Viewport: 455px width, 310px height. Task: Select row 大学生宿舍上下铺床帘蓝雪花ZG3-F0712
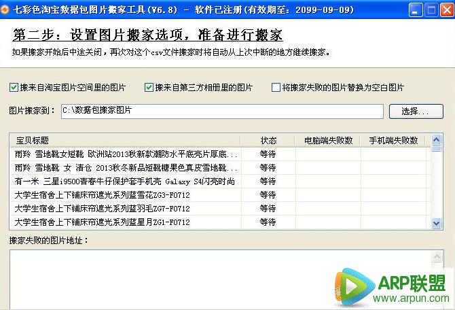[x=221, y=195]
